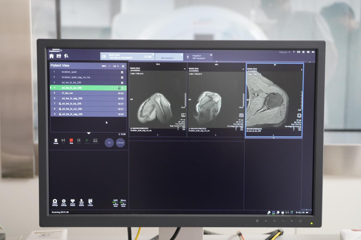Click the video recorder icon in top bar
Viewport: 361px width, 240px height.
tap(313, 52)
